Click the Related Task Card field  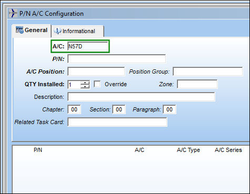coord(117,122)
